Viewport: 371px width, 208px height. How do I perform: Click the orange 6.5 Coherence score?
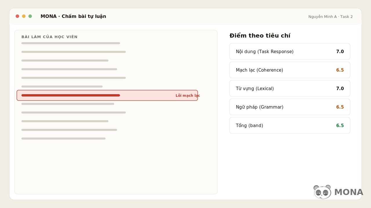(x=340, y=70)
